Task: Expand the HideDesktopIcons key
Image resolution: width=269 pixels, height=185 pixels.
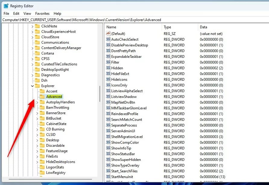Action: click(x=37, y=162)
